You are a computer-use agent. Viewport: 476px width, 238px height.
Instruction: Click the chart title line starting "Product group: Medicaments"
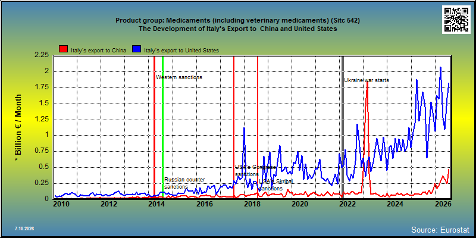click(x=237, y=21)
